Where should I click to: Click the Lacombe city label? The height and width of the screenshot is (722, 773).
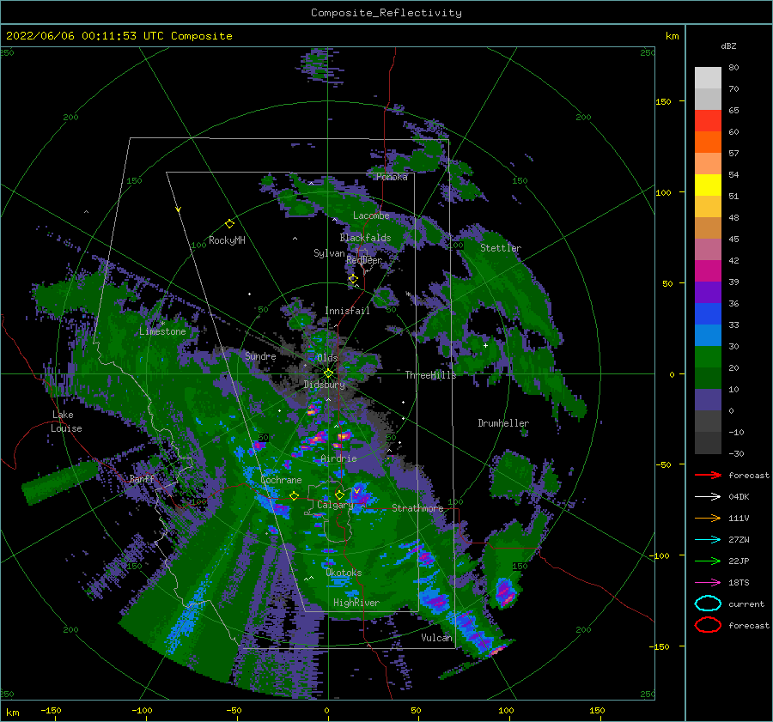(371, 215)
